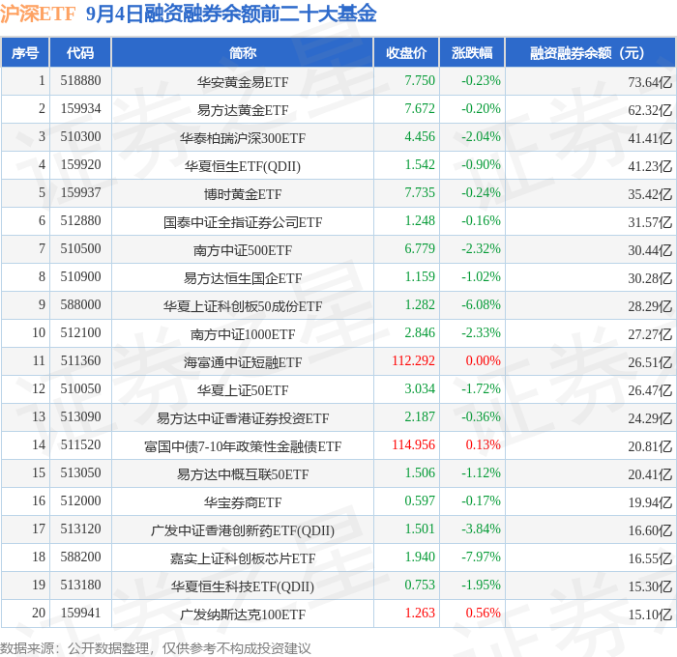This screenshot has width=677, height=657.
Task: Select the name 南方中证1000ETF
Action: (243, 334)
